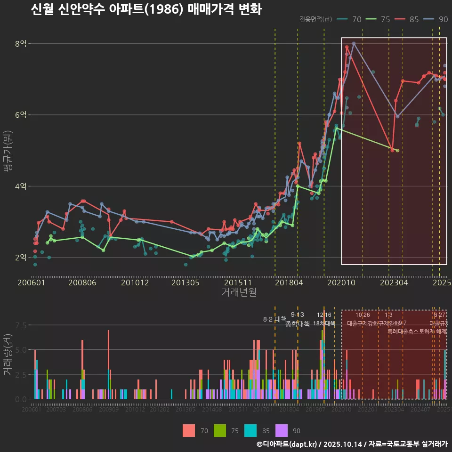Click the 8·2 대책 annotation label

point(274,319)
